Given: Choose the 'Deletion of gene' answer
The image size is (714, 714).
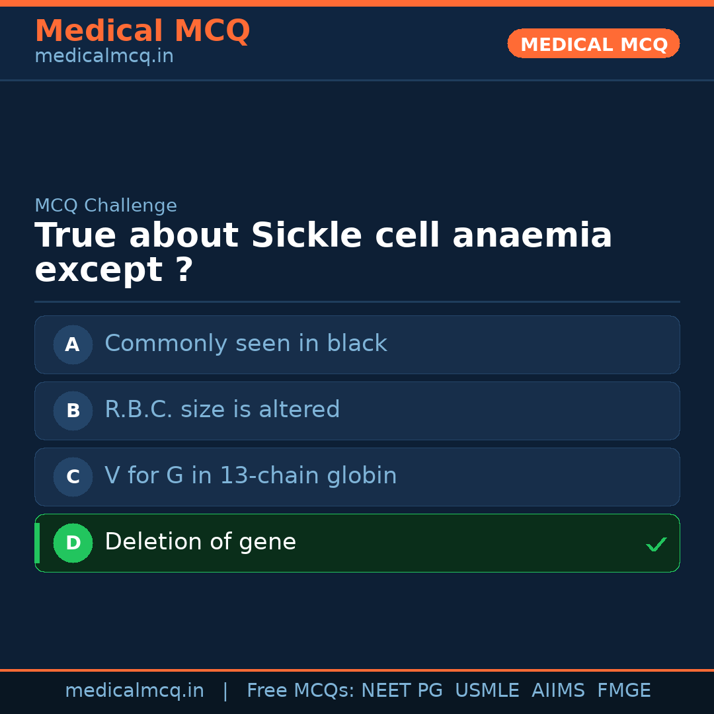Looking at the screenshot, I should click(200, 542).
